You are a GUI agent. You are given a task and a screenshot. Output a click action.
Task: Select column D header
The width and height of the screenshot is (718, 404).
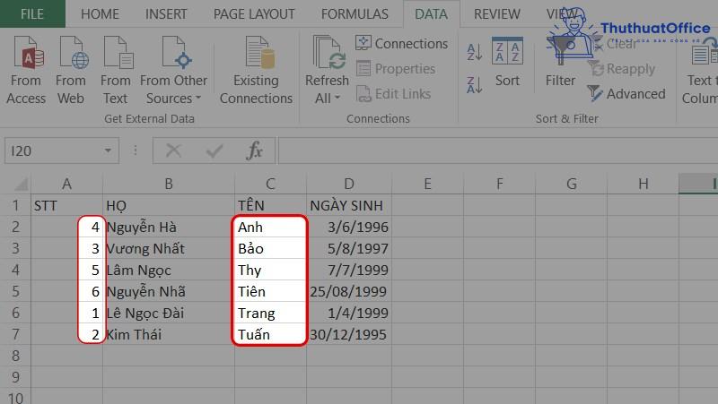click(x=349, y=184)
